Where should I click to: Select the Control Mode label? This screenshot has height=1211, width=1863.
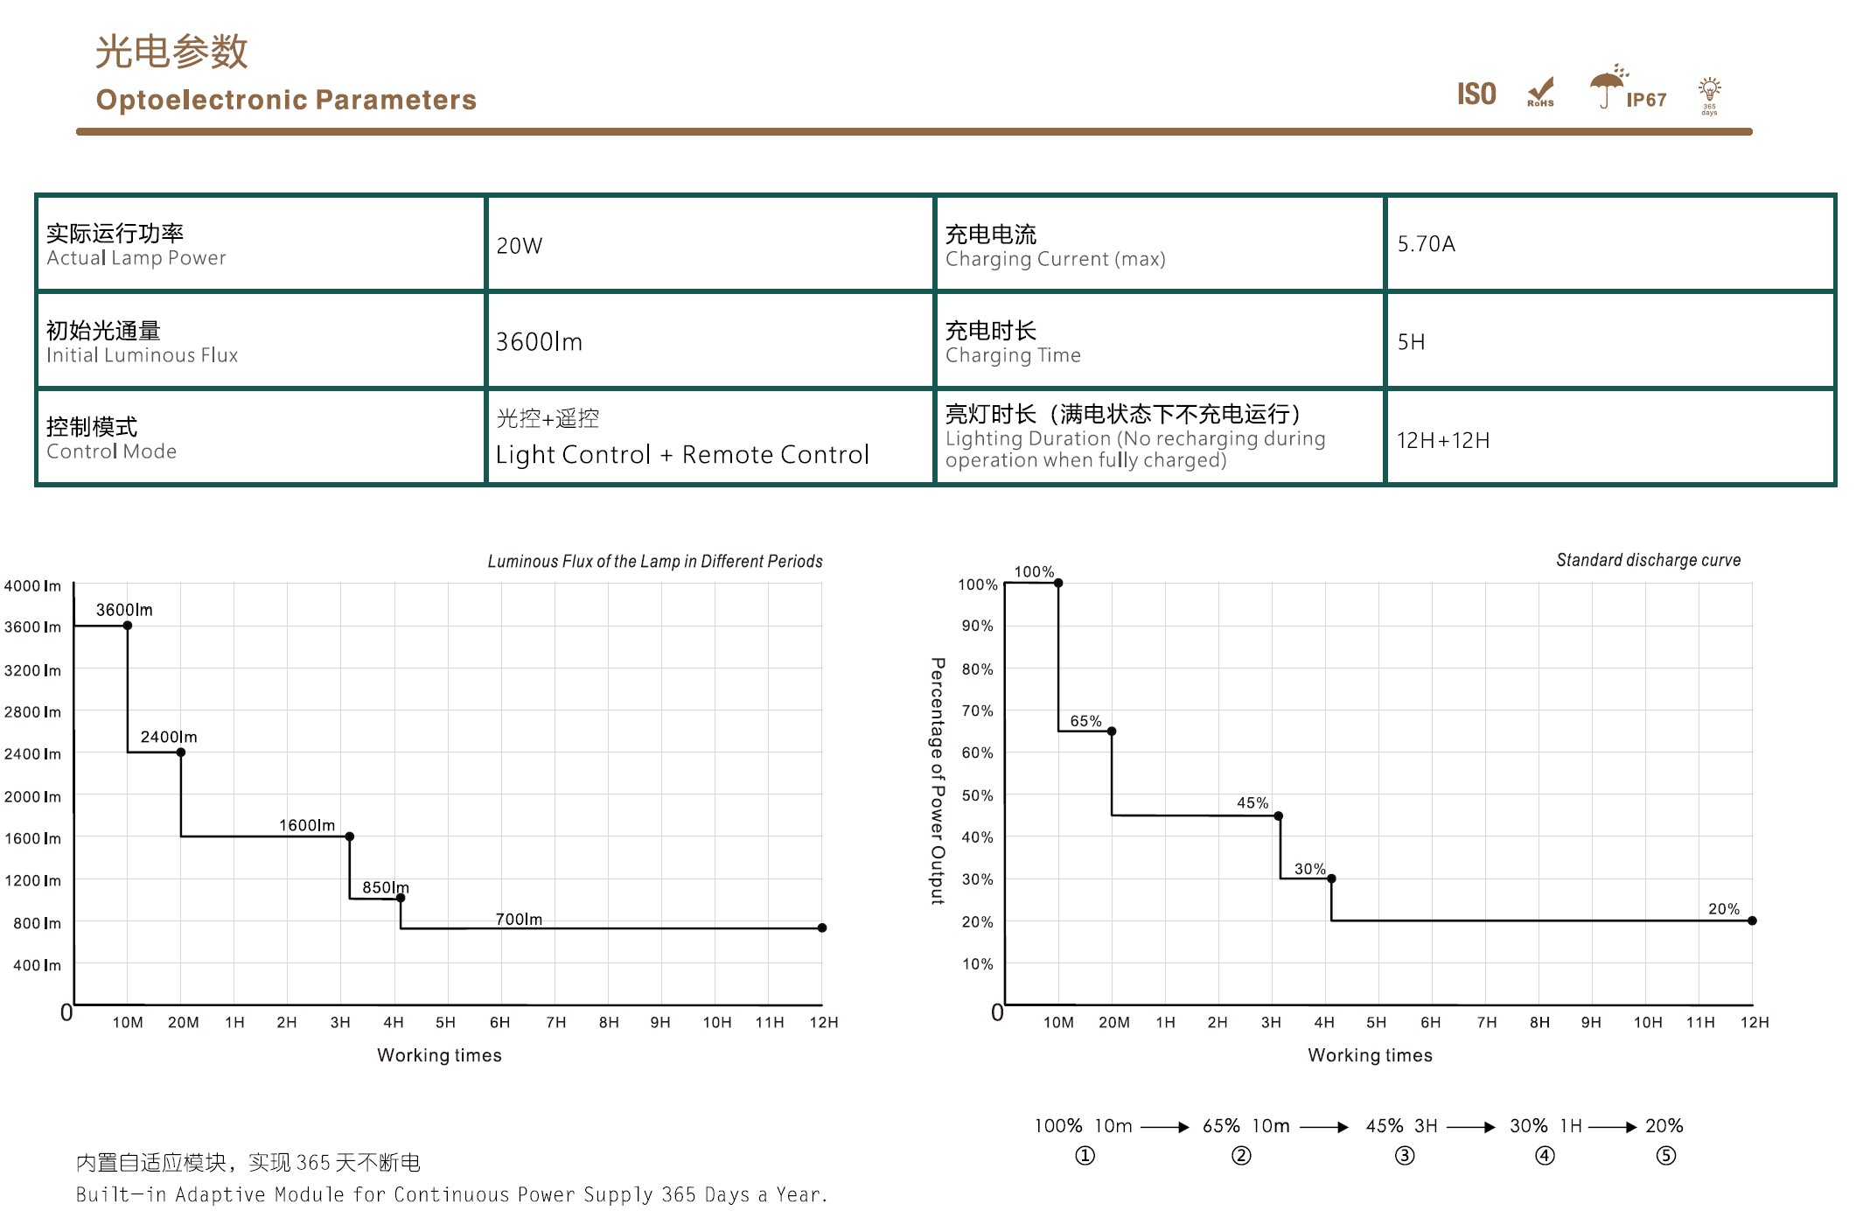point(111,451)
